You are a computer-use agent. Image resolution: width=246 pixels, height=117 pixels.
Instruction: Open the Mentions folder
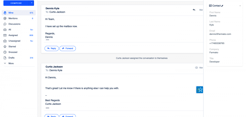12,18
